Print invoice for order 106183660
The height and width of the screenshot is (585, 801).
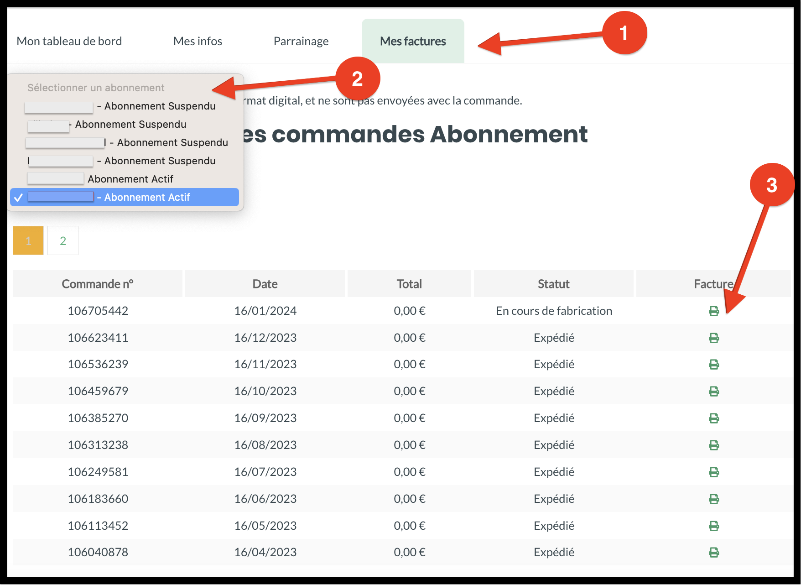[x=714, y=499]
